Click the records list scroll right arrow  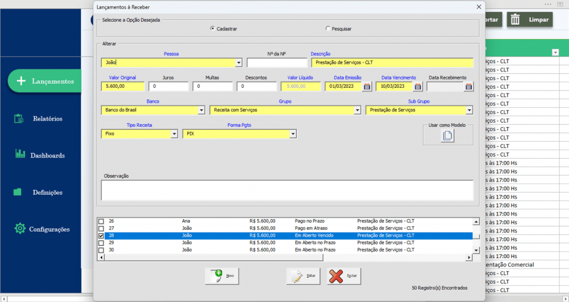469,258
